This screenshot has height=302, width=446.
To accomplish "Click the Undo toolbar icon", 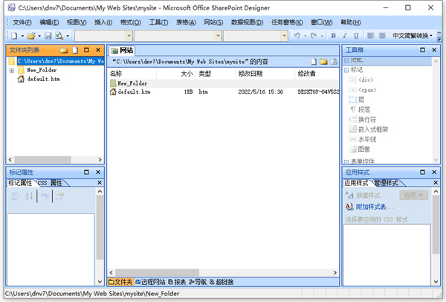I will [297, 36].
